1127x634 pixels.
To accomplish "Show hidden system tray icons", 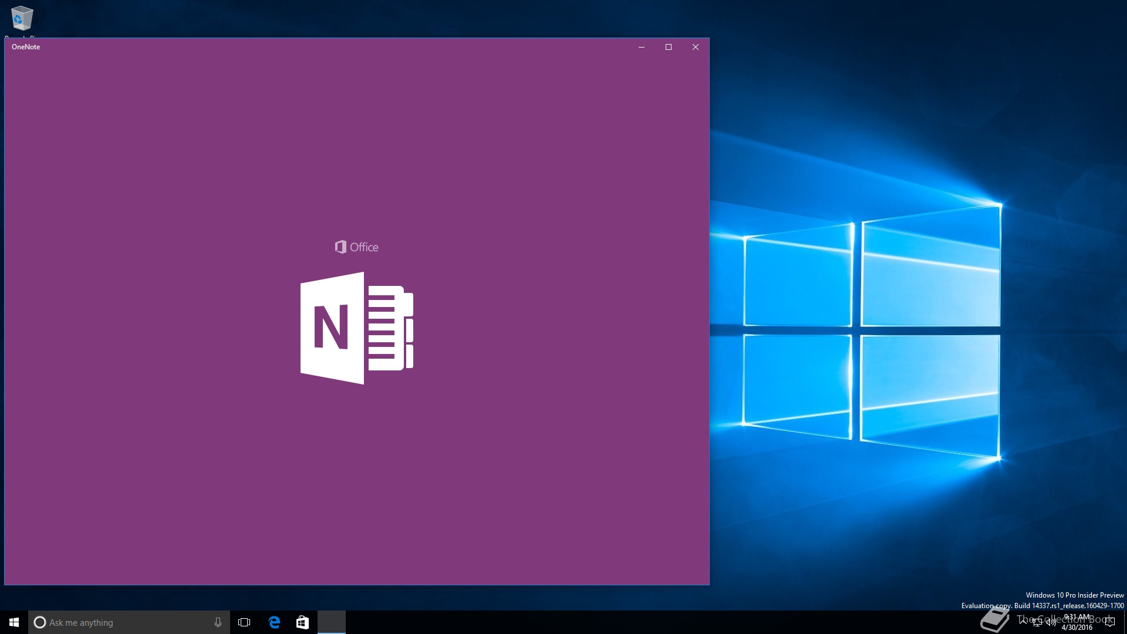I will coord(1023,622).
